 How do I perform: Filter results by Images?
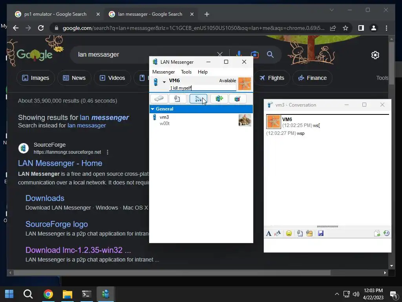pos(36,78)
